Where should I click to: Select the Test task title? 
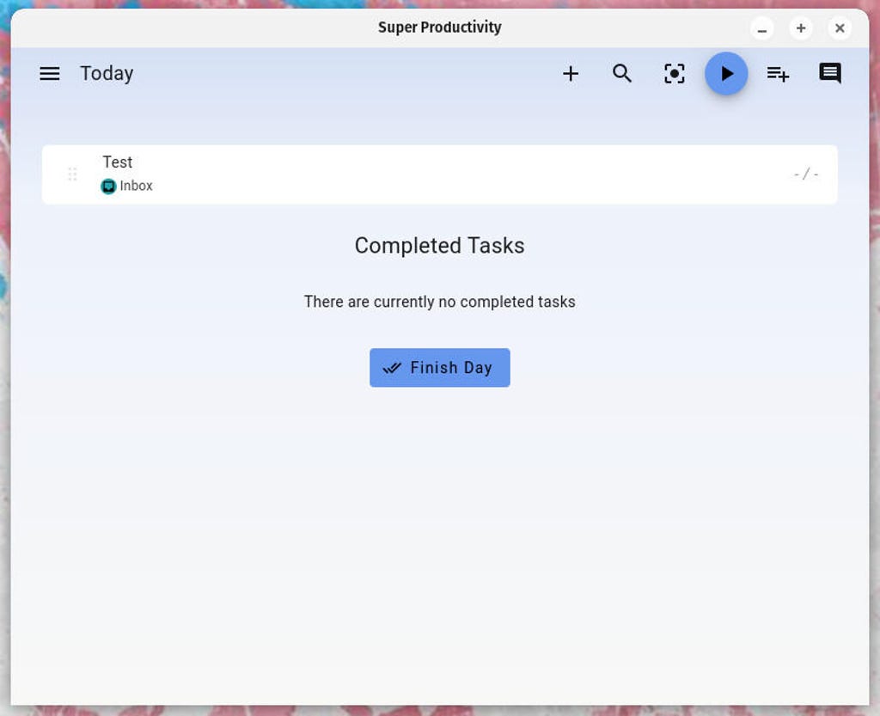117,162
